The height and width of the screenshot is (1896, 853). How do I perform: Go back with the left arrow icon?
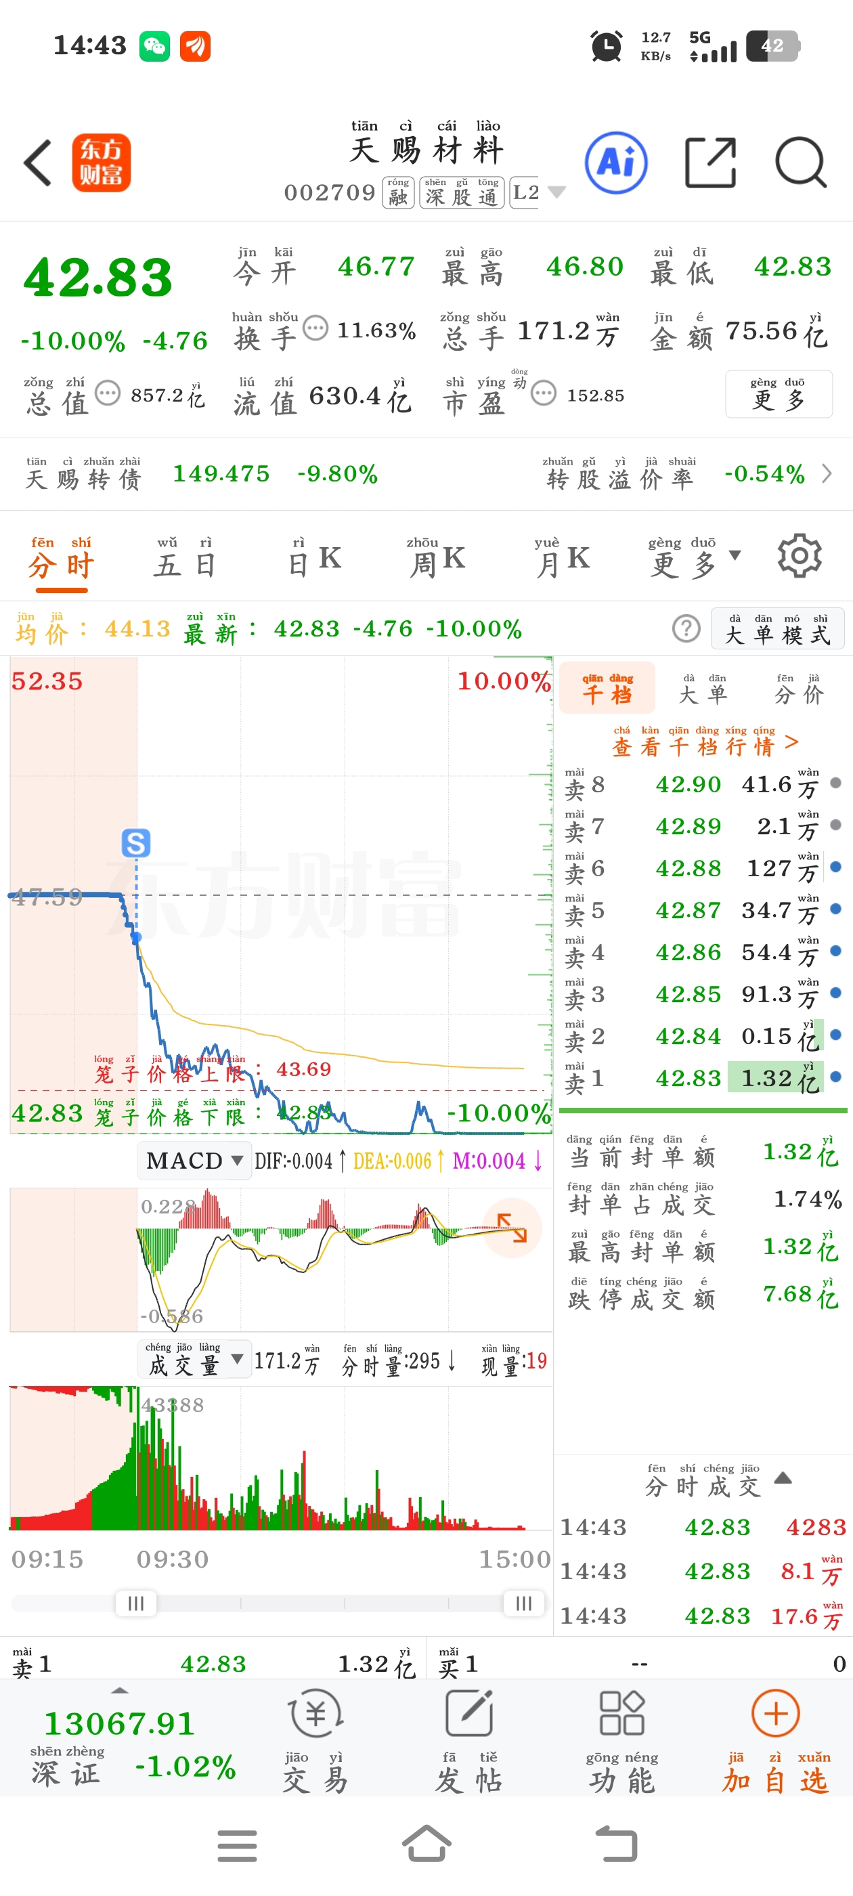tap(39, 163)
